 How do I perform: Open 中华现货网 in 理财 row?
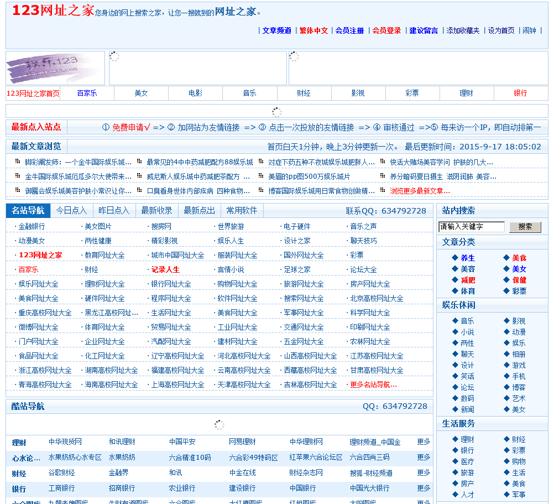[65, 442]
